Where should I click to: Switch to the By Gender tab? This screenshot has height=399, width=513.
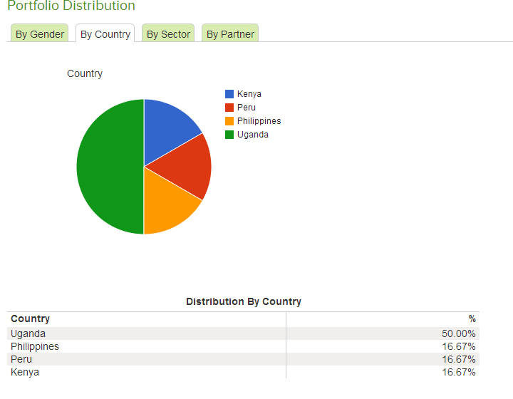click(40, 33)
